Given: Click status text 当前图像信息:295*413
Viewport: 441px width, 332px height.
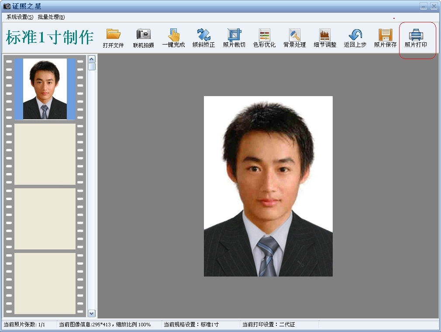Looking at the screenshot, I should [x=85, y=325].
